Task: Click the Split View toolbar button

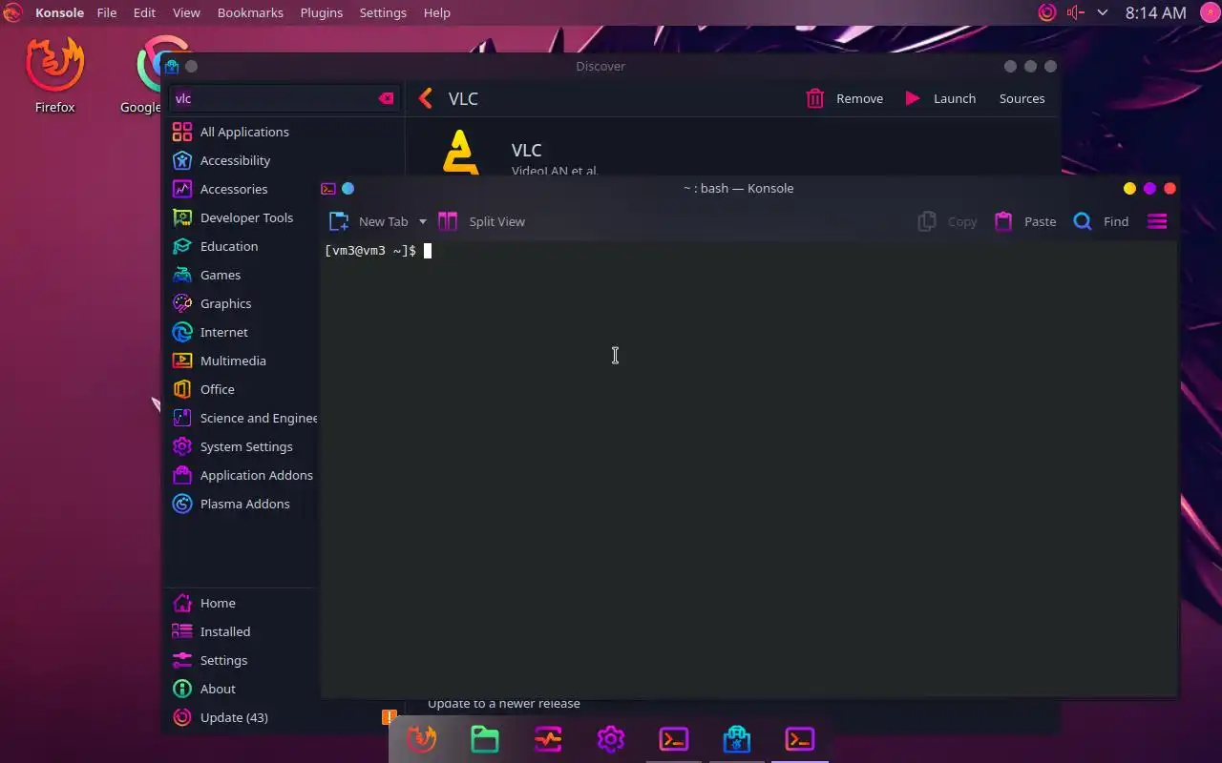Action: 481,221
